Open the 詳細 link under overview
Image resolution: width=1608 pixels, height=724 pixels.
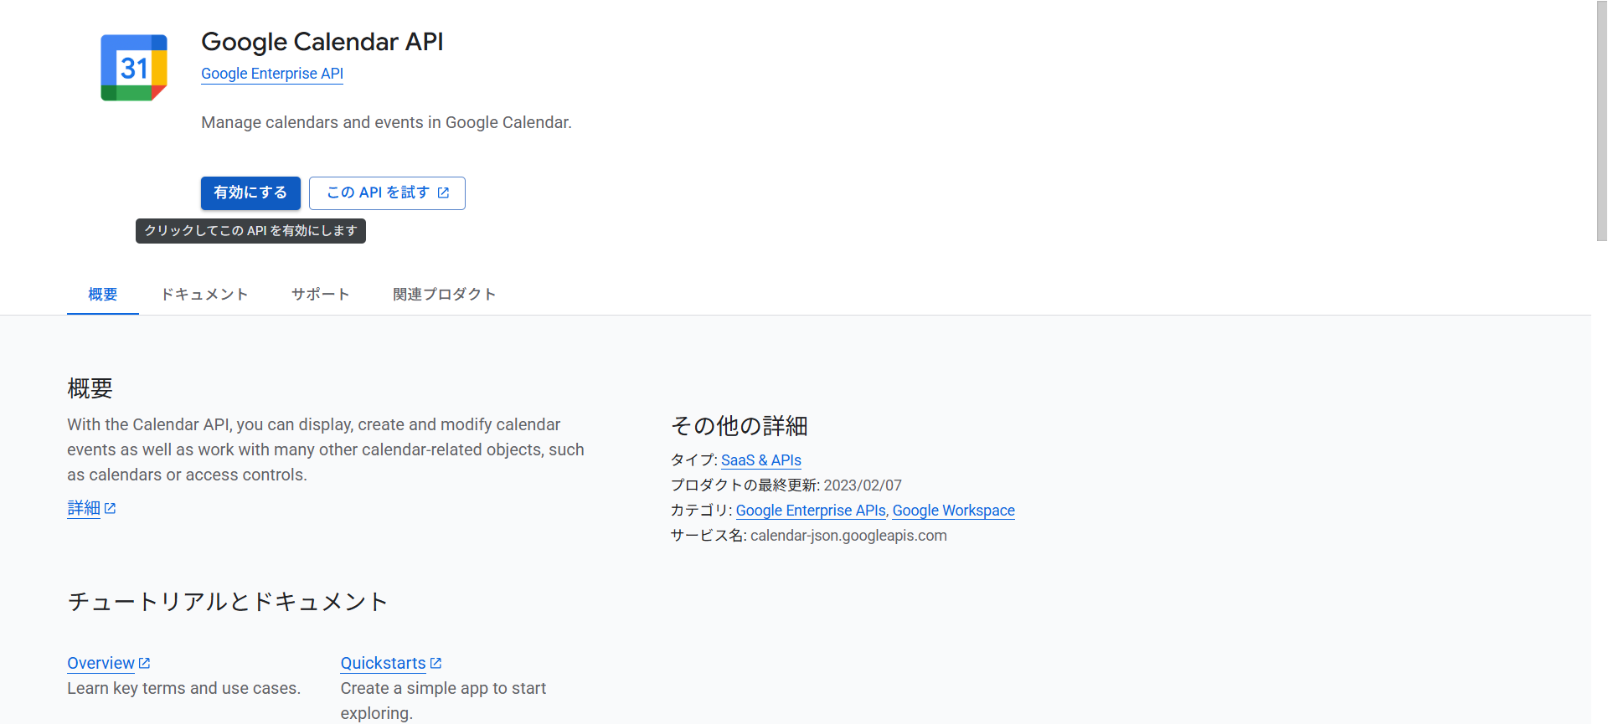84,508
